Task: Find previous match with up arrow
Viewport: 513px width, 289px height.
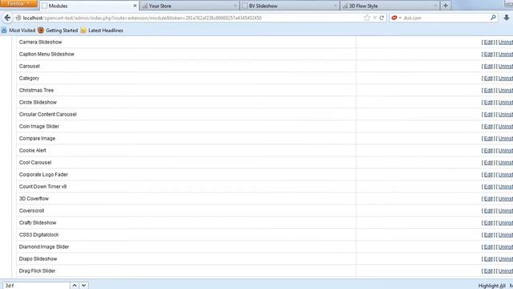Action: coord(75,286)
